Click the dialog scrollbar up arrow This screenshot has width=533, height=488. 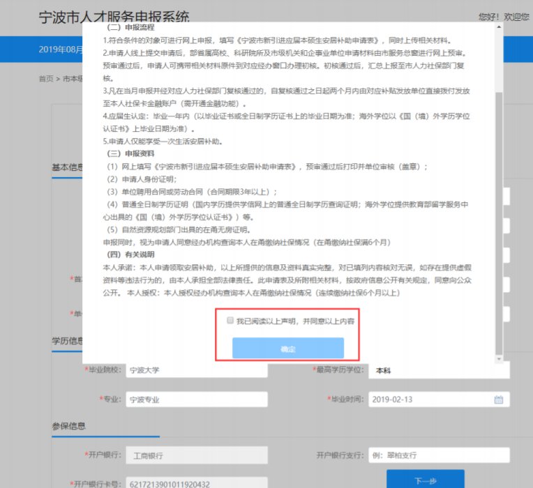point(499,26)
